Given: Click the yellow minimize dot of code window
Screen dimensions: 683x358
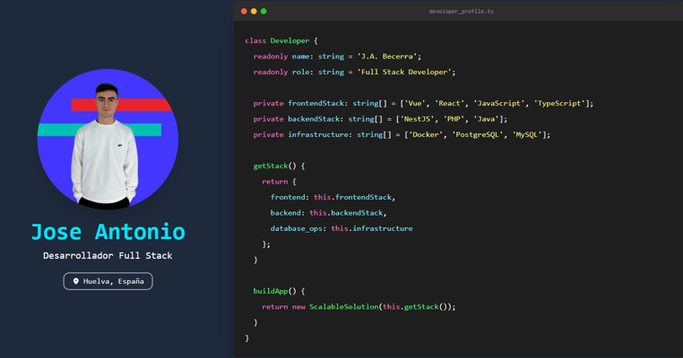Looking at the screenshot, I should coord(254,12).
